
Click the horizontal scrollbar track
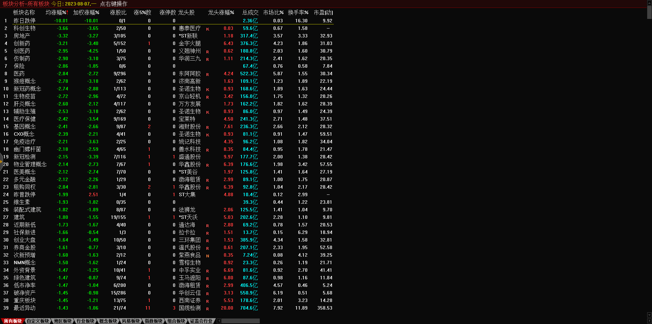[x=241, y=321]
